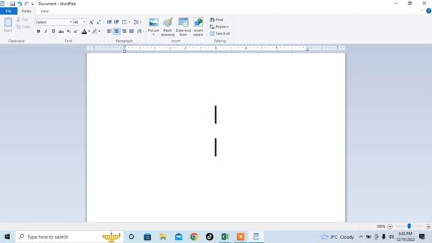Toggle bold formatting
The image size is (432, 243).
(x=38, y=31)
